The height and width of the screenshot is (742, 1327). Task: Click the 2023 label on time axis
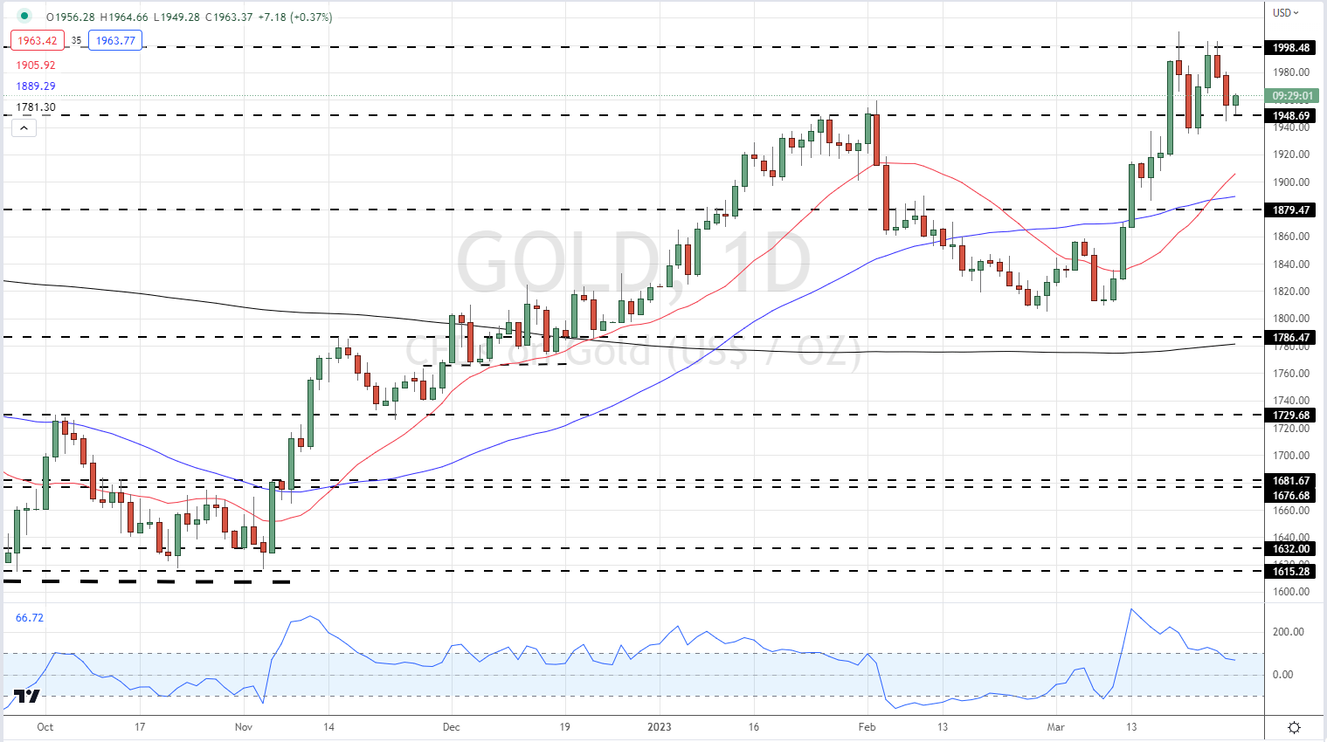coord(660,726)
